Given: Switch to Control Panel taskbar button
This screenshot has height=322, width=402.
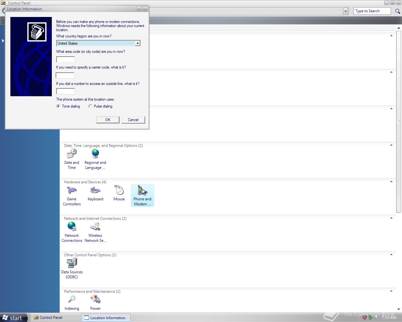Looking at the screenshot, I should [55, 318].
